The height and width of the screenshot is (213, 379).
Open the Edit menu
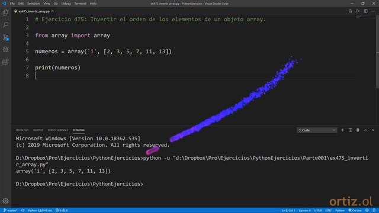click(21, 4)
